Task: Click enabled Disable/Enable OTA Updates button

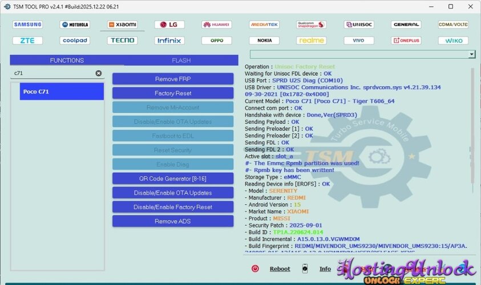Action: pyautogui.click(x=173, y=193)
